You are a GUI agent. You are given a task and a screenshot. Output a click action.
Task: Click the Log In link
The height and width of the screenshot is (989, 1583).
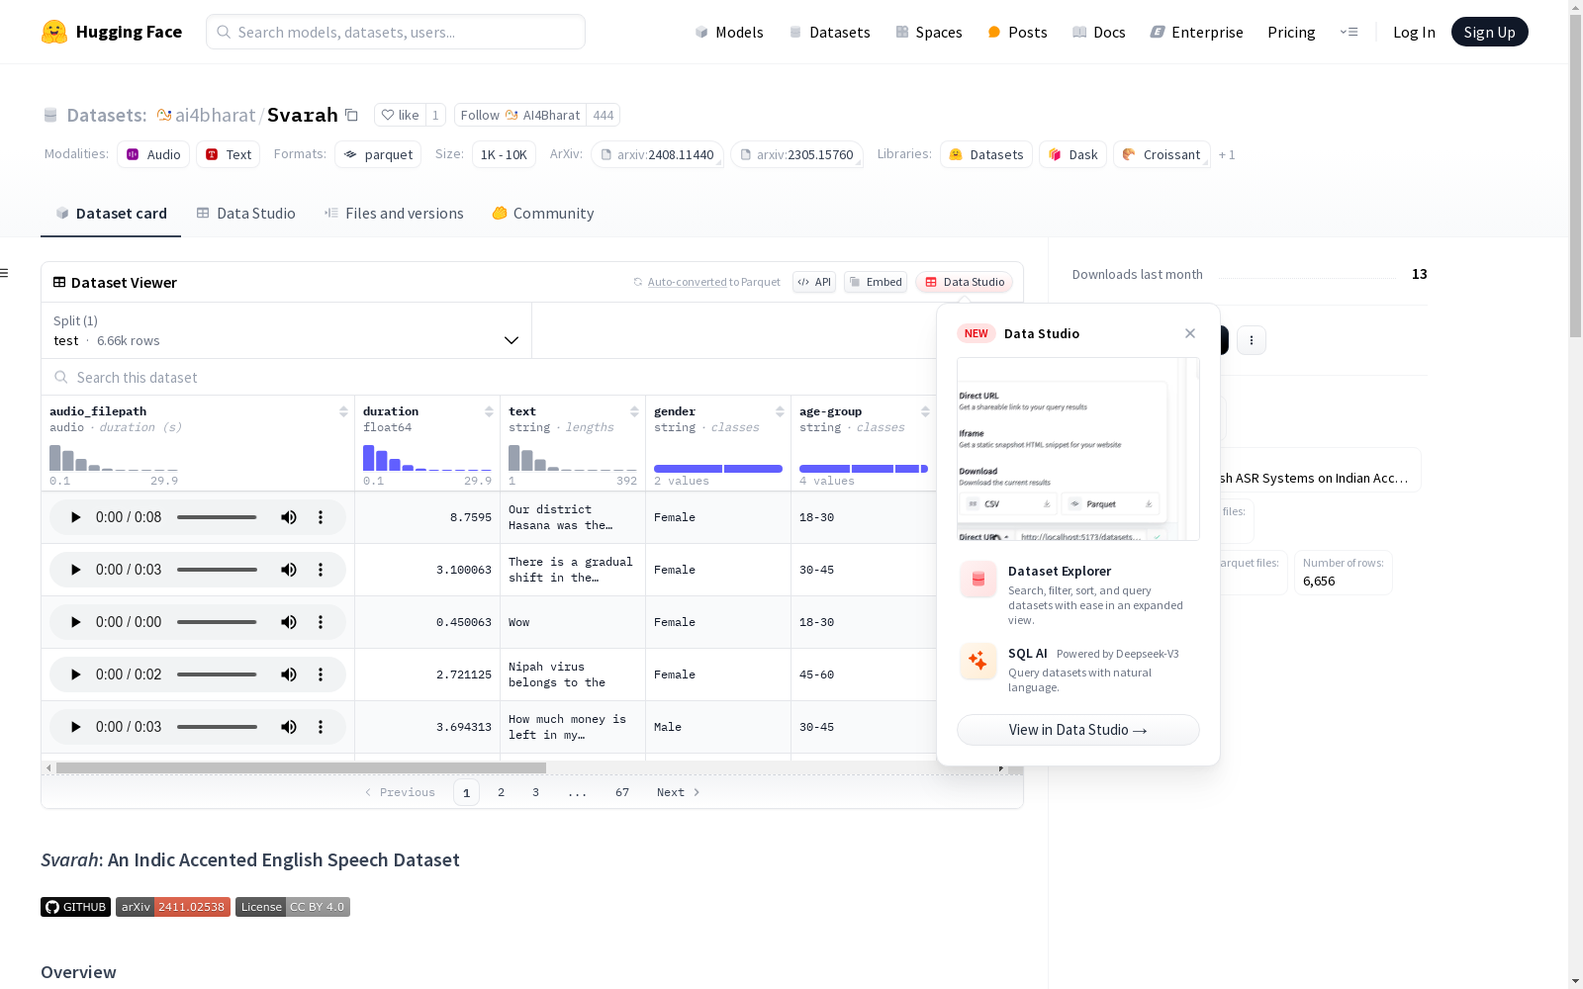click(1414, 32)
